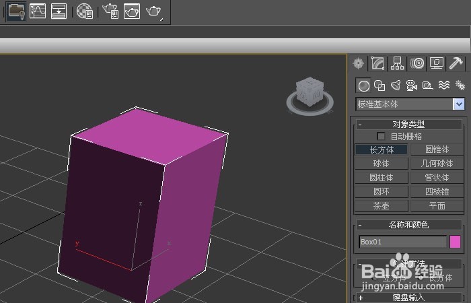Open the Utilities hammer tab
Screen dimensions: 471x303
click(x=456, y=63)
